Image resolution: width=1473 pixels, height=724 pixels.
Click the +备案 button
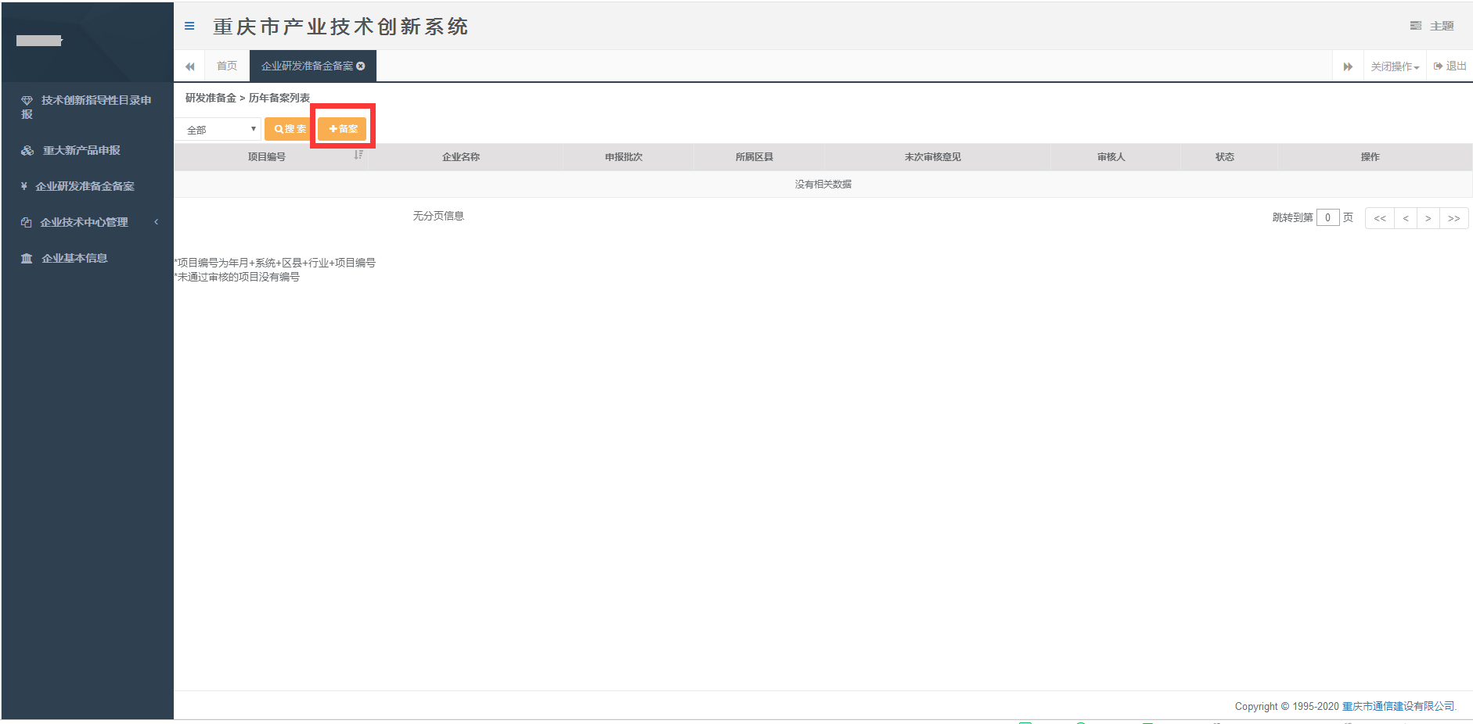(x=343, y=129)
